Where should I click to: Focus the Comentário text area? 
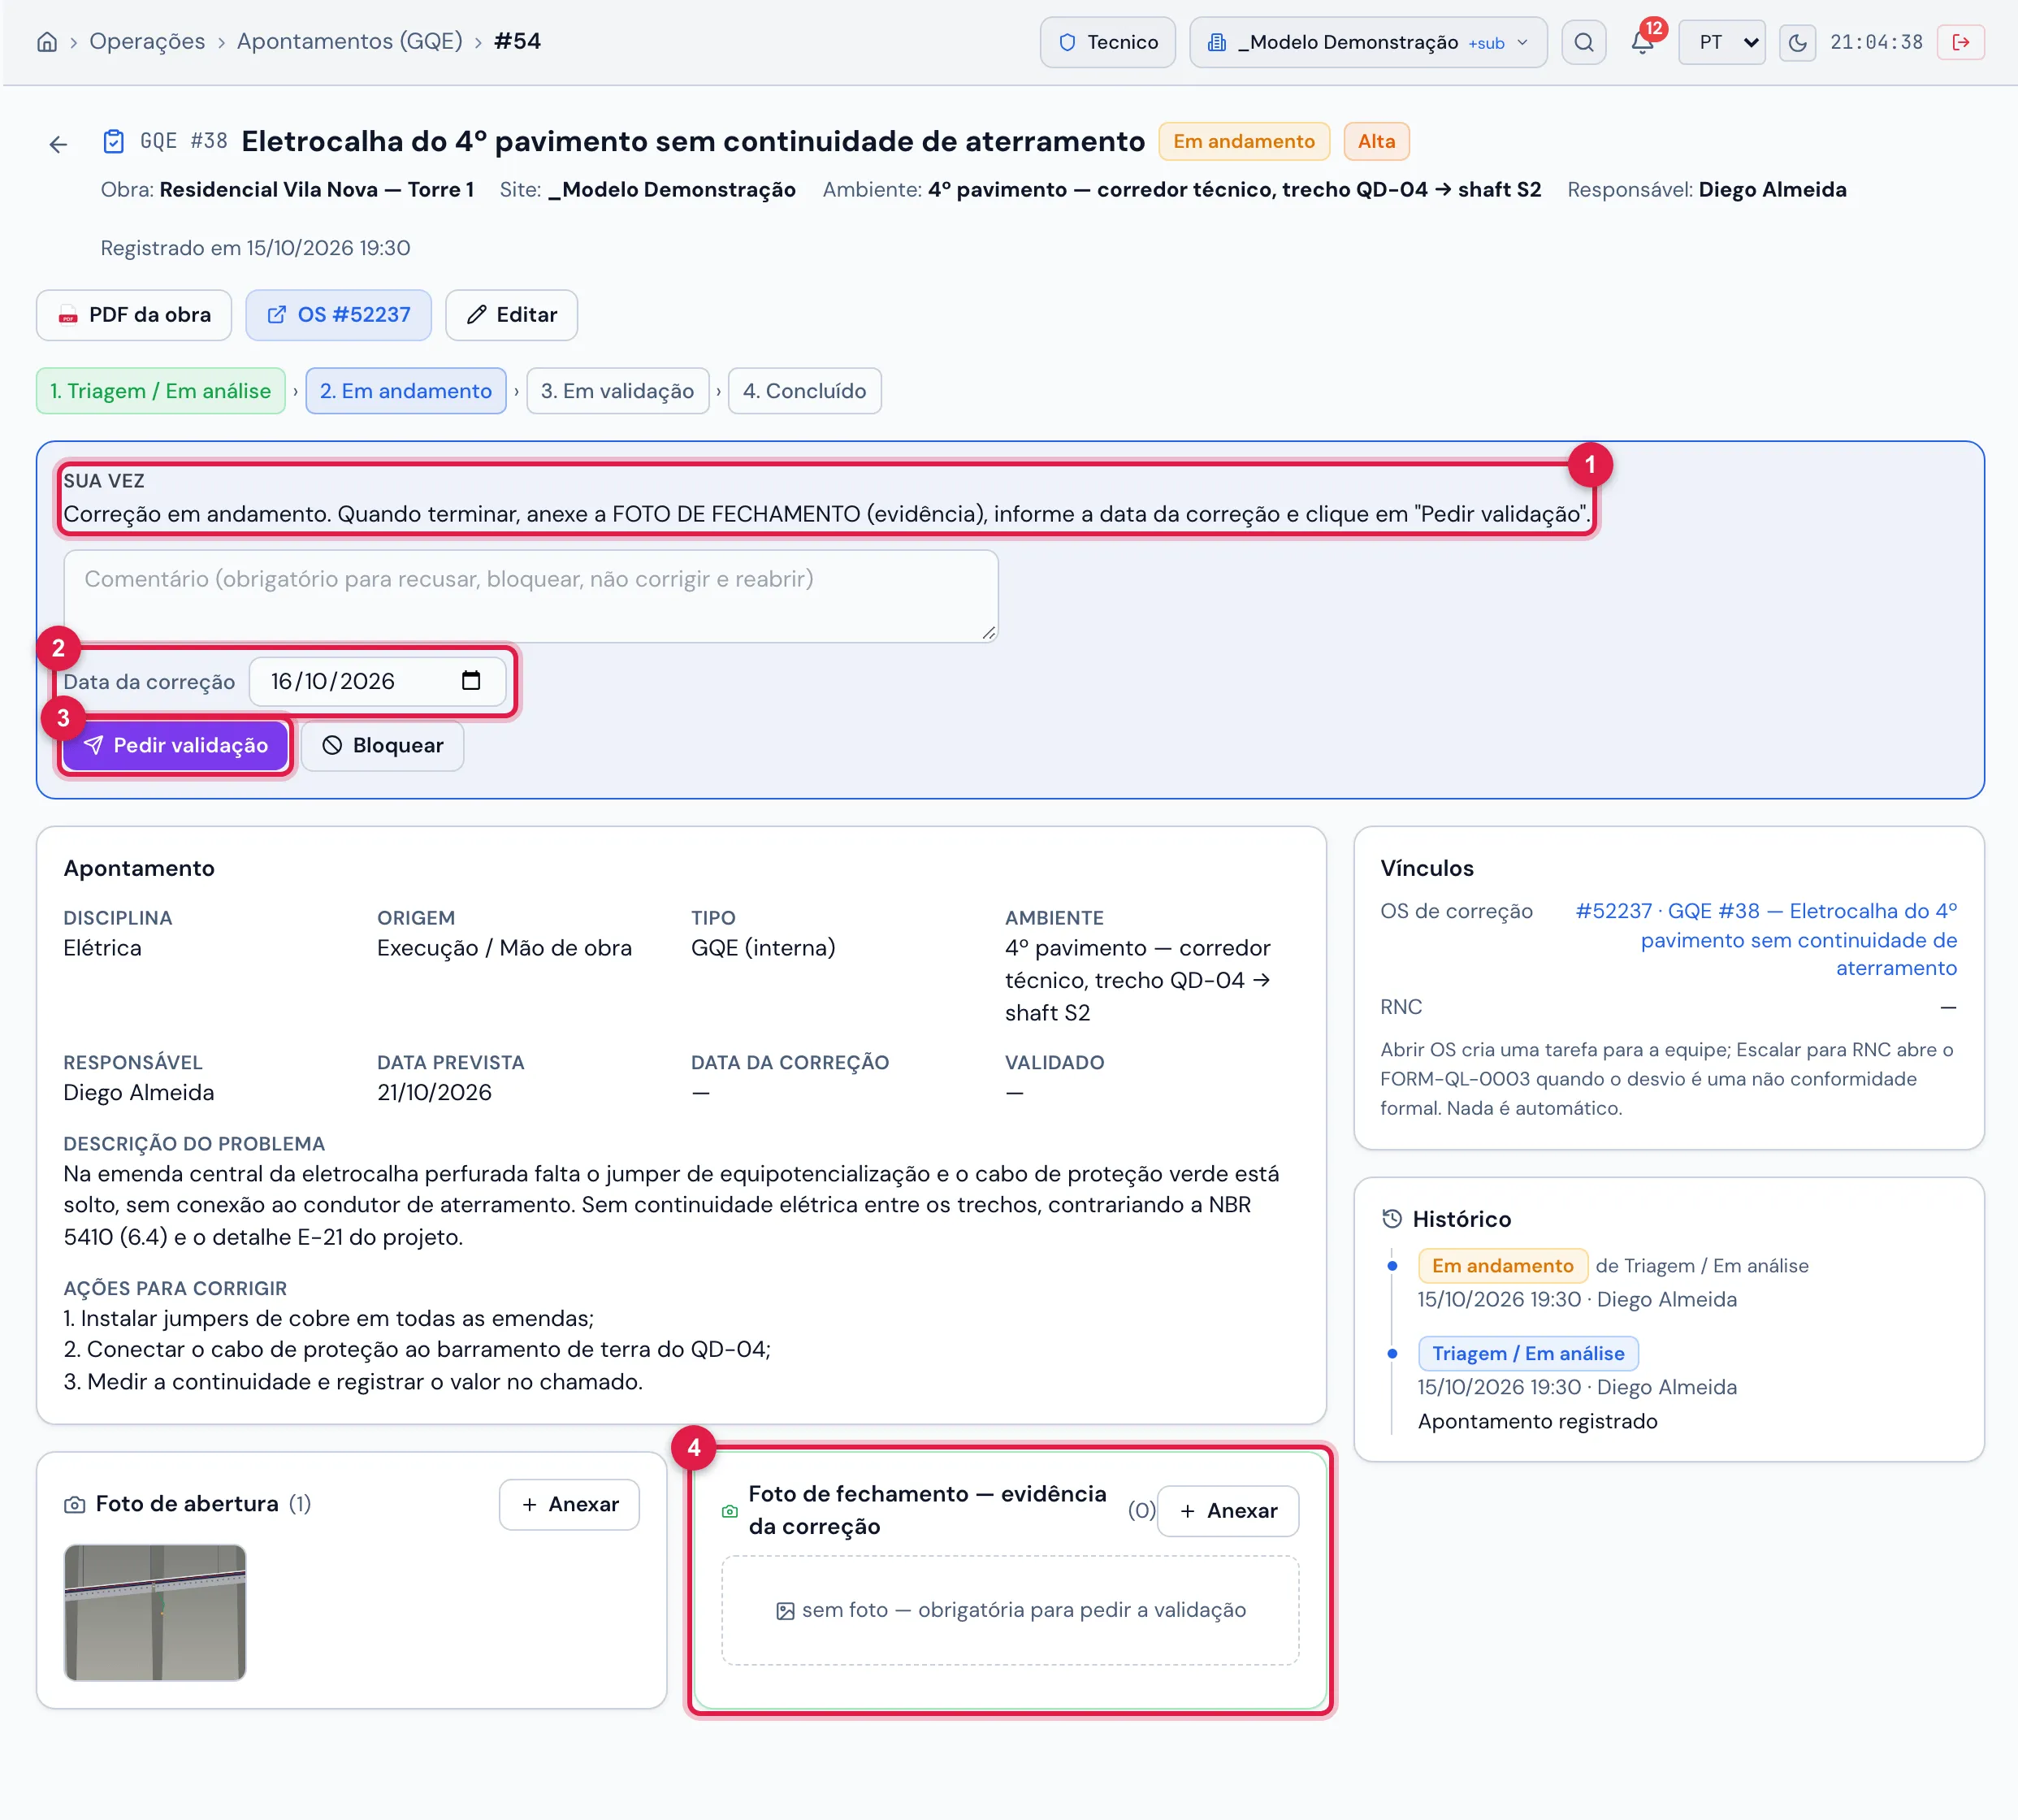(x=531, y=596)
